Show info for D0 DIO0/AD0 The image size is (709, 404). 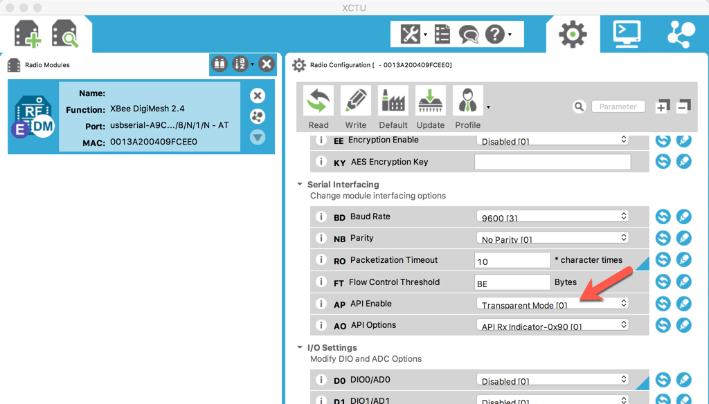pos(321,380)
